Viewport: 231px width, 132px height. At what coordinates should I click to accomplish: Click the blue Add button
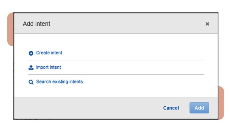coord(199,108)
